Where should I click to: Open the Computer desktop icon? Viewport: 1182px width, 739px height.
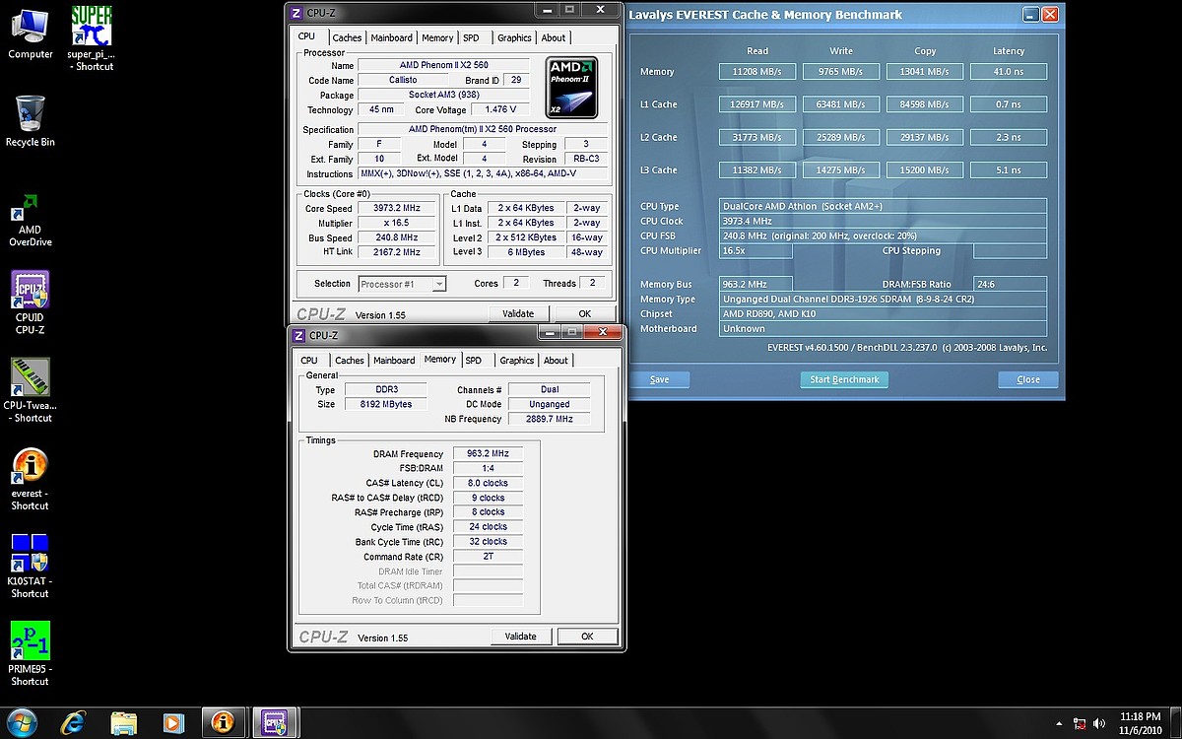(x=30, y=34)
